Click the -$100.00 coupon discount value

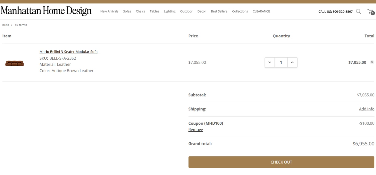pos(366,123)
